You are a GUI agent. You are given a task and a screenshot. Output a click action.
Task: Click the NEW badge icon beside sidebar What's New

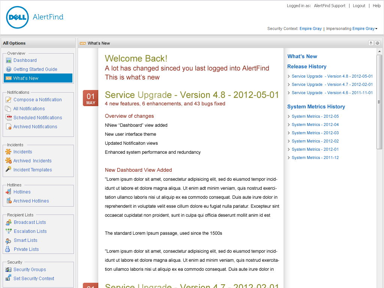[9, 78]
